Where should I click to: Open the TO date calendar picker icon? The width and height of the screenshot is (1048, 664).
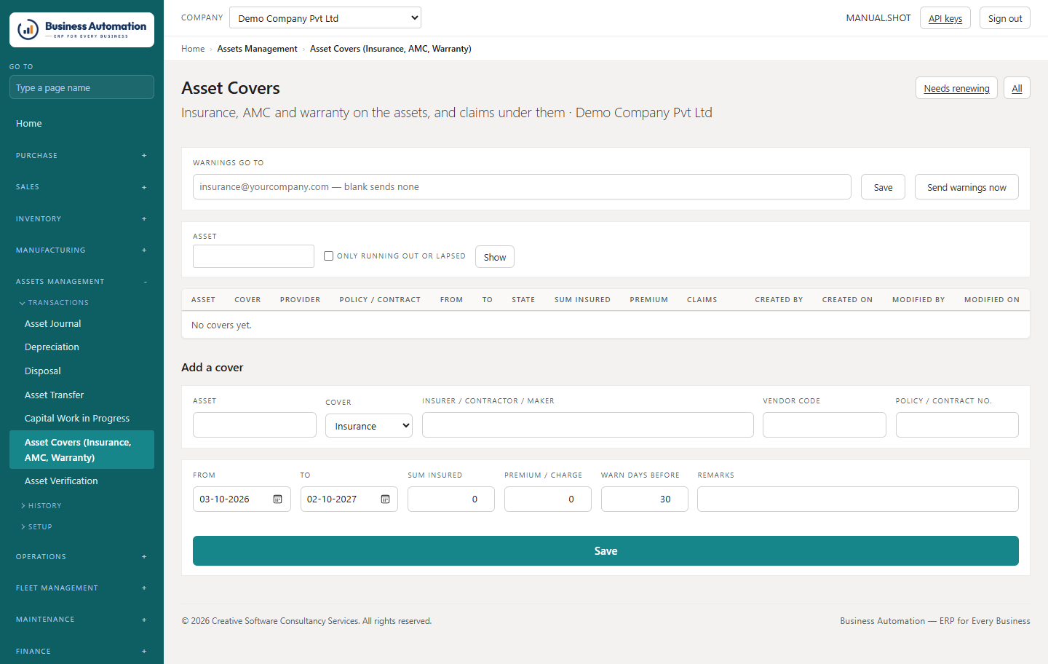point(385,499)
